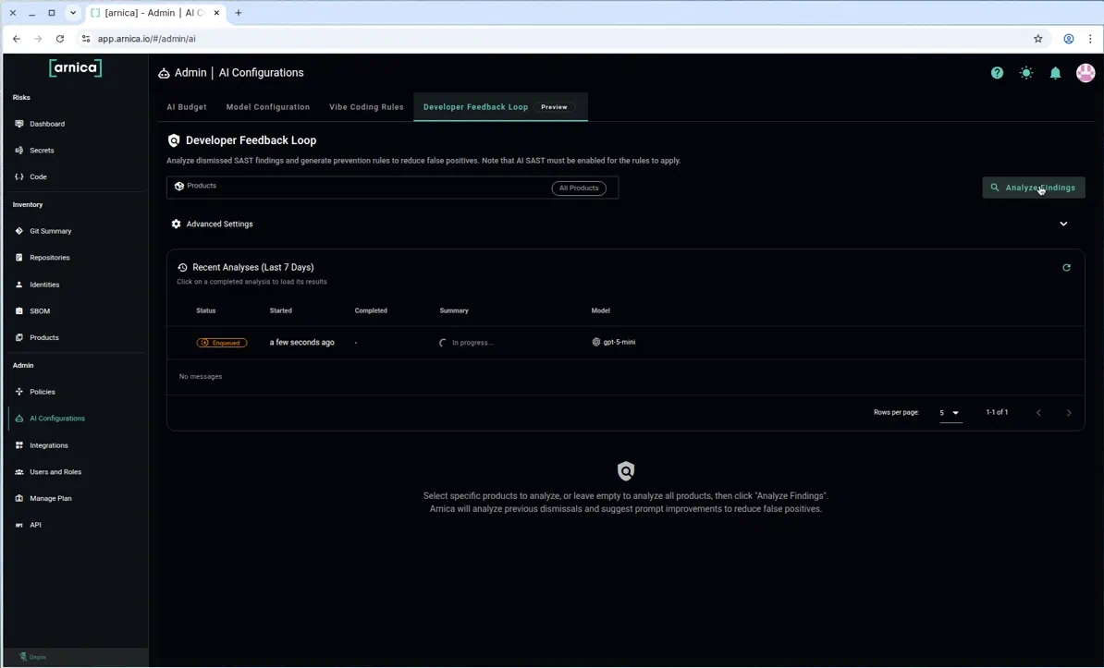Go to the next results page
Viewport: 1104px width, 668px height.
pyautogui.click(x=1069, y=412)
